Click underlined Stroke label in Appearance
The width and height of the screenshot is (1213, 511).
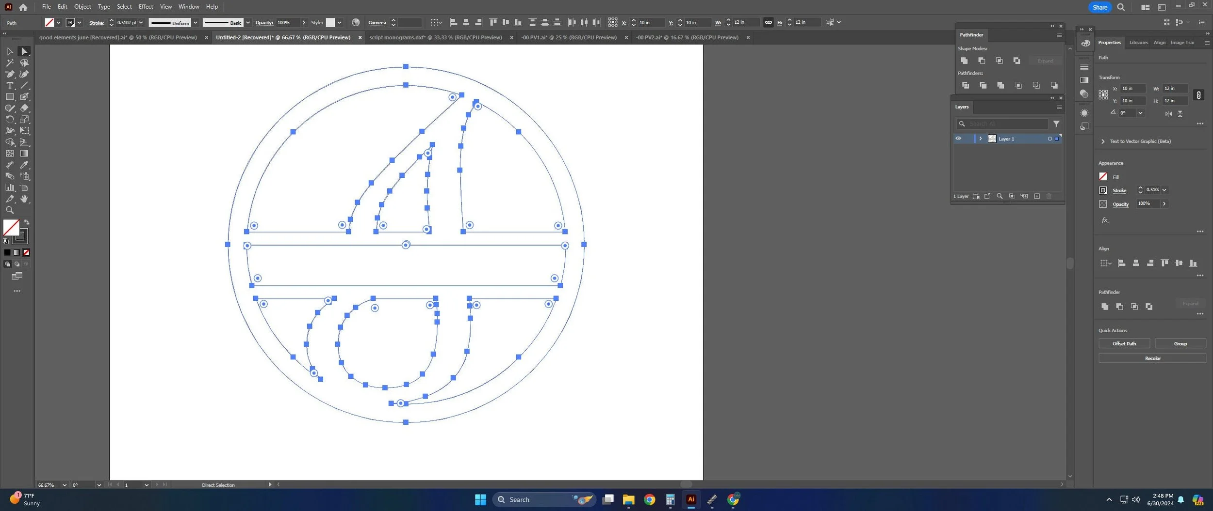pos(1119,190)
